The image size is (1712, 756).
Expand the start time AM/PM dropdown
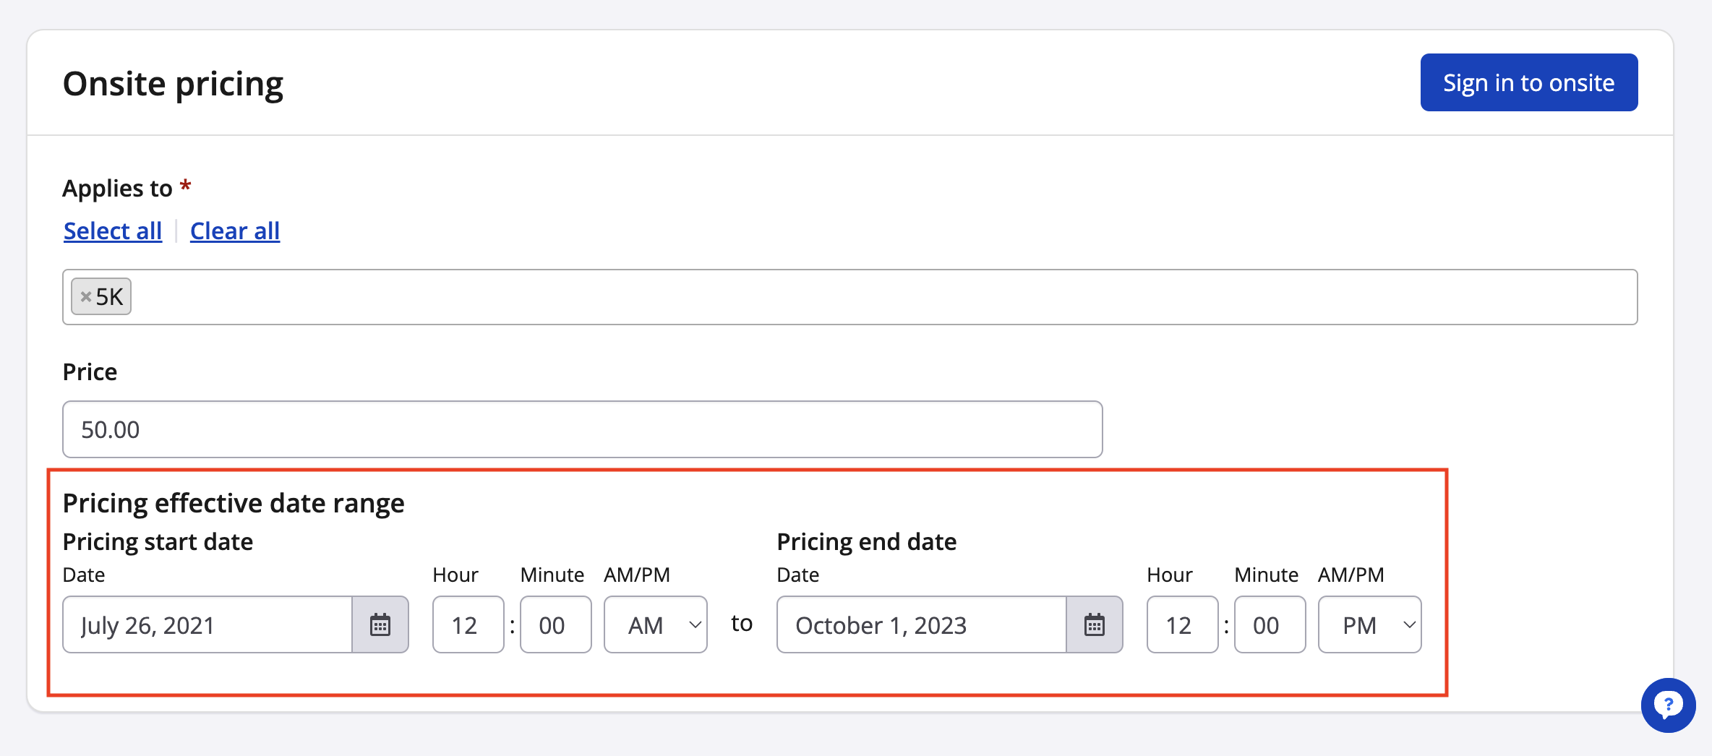pos(655,624)
